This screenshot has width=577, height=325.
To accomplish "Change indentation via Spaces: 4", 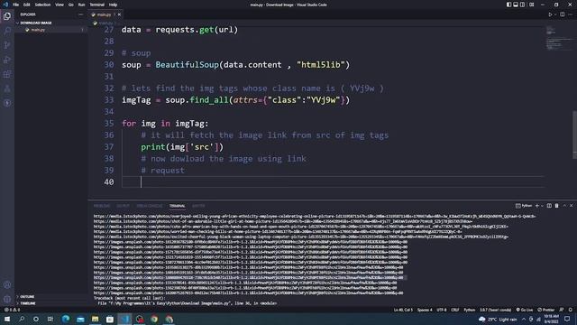I will 425,310.
